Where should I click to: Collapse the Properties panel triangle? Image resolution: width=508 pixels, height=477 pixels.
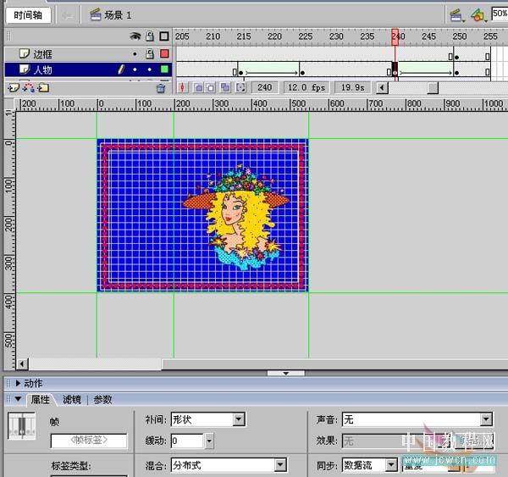pos(18,399)
